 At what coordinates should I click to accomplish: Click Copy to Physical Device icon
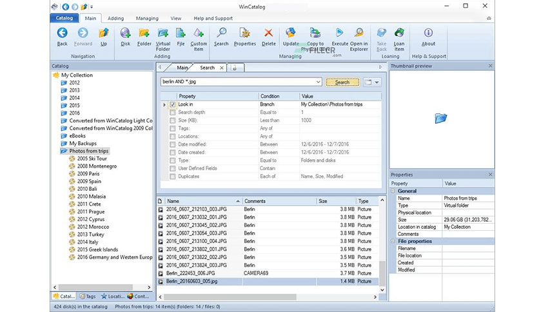(315, 33)
